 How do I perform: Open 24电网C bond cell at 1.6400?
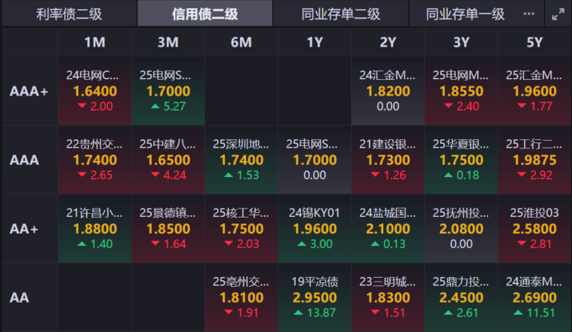tap(95, 91)
